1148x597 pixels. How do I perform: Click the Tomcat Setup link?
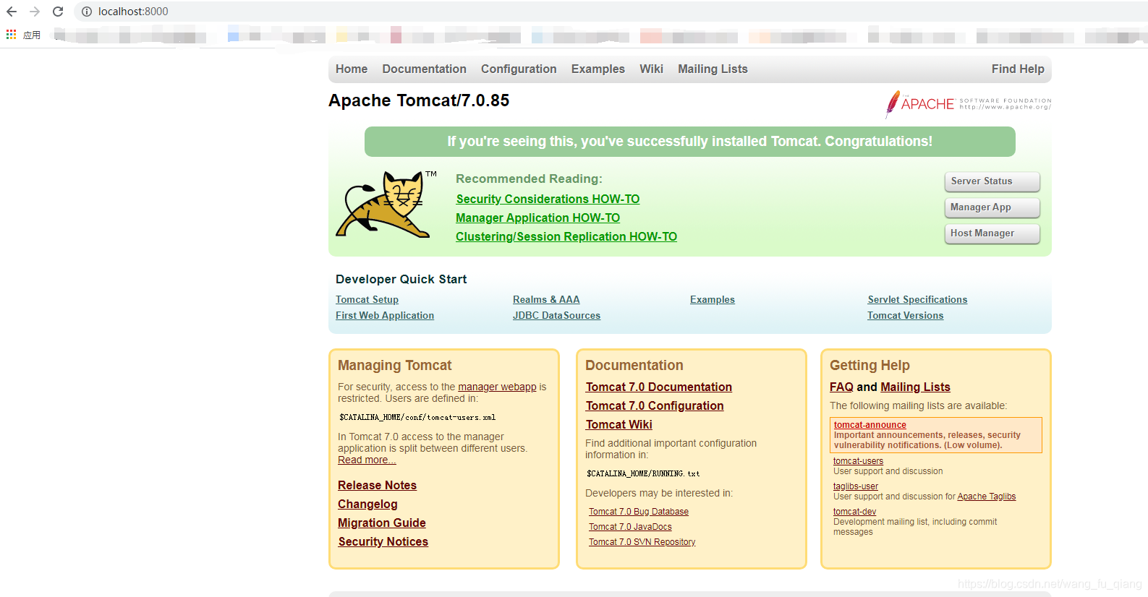coord(367,300)
